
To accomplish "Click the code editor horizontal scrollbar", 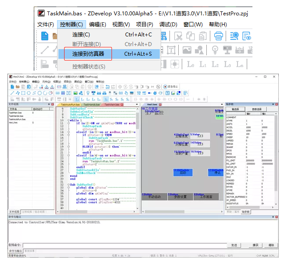I will (x=96, y=211).
